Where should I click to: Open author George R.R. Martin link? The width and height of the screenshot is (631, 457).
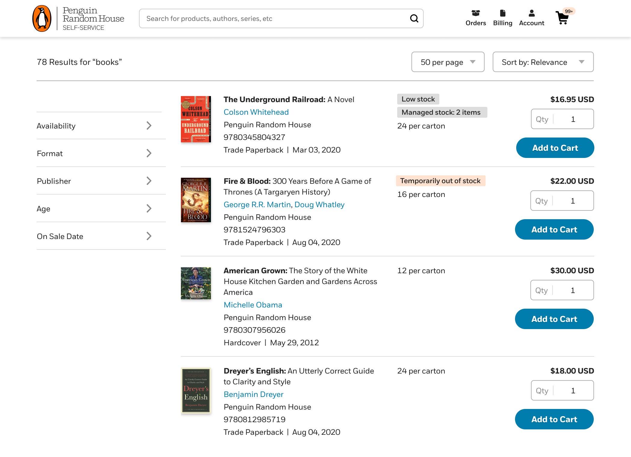pos(257,204)
